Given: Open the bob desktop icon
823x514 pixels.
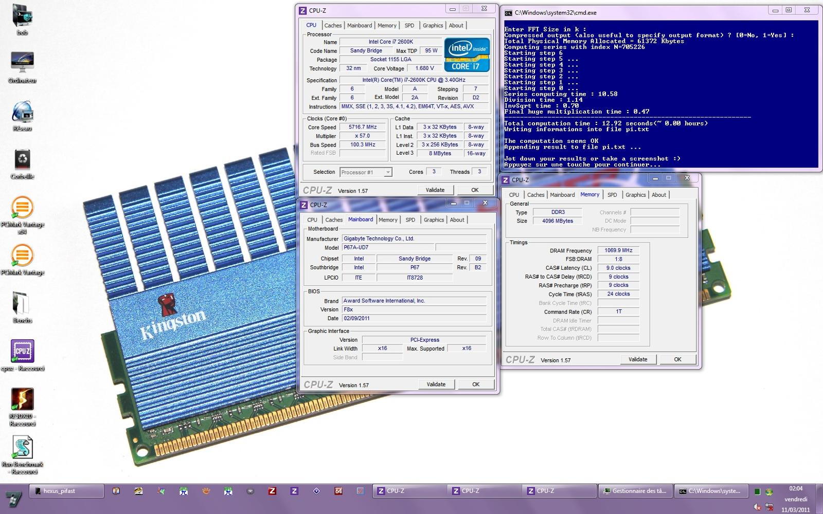Looking at the screenshot, I should (x=22, y=20).
